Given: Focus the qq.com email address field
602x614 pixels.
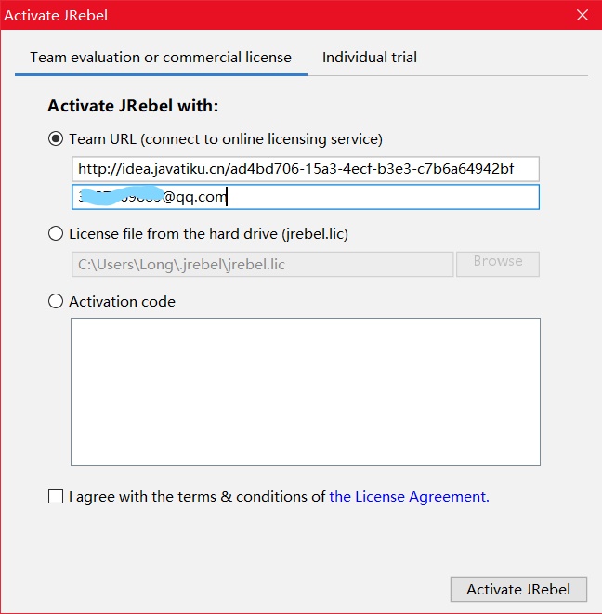Looking at the screenshot, I should (306, 197).
